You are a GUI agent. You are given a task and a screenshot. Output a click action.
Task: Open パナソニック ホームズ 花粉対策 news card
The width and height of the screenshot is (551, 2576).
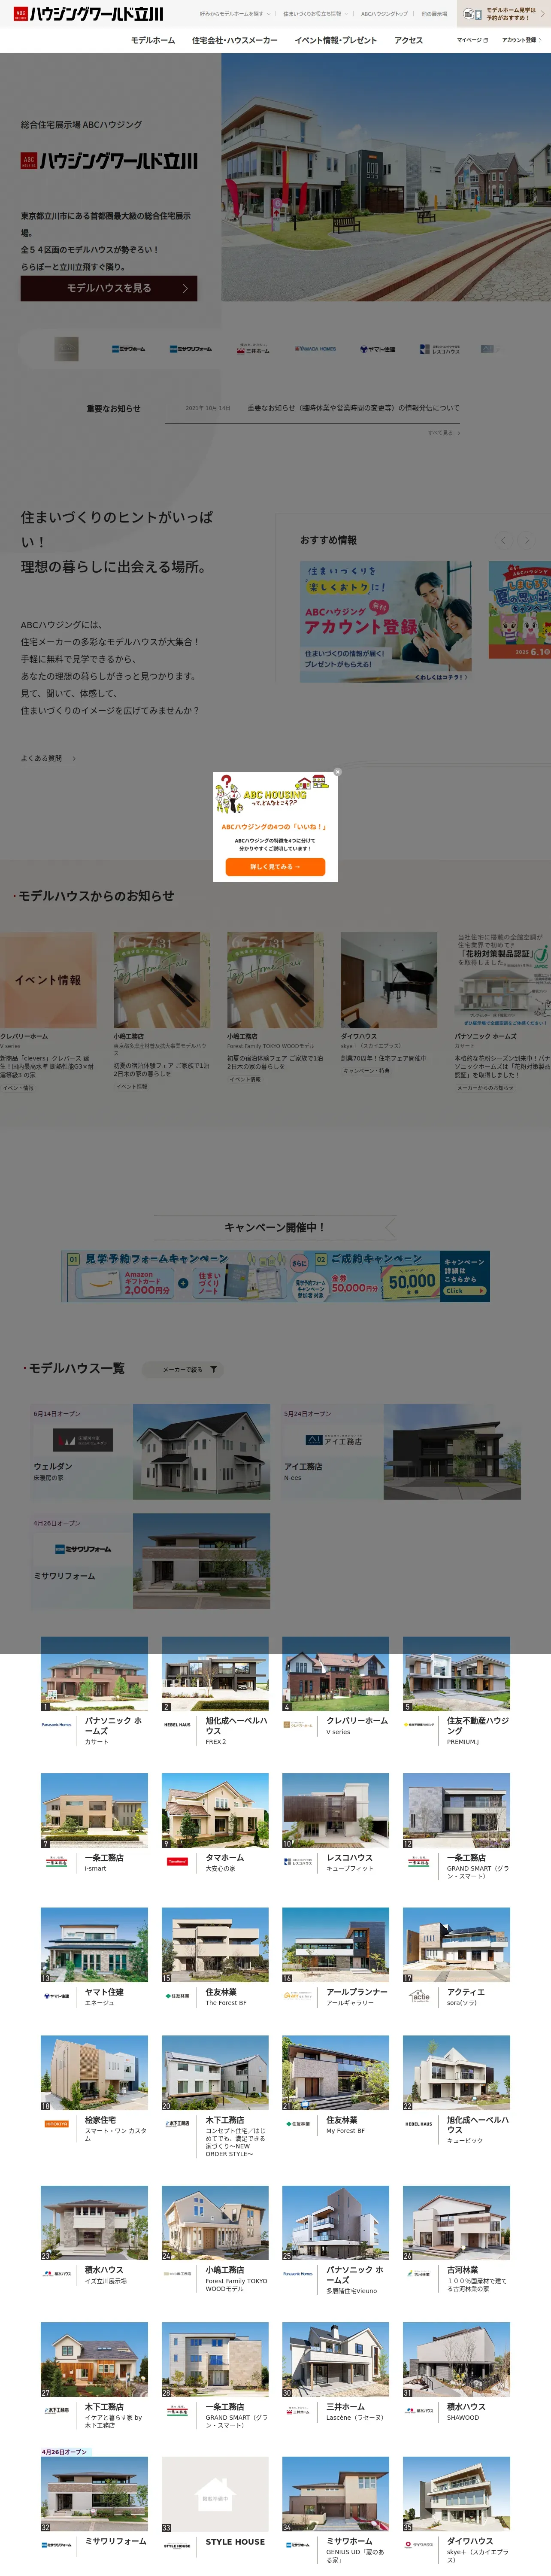pos(503,1012)
